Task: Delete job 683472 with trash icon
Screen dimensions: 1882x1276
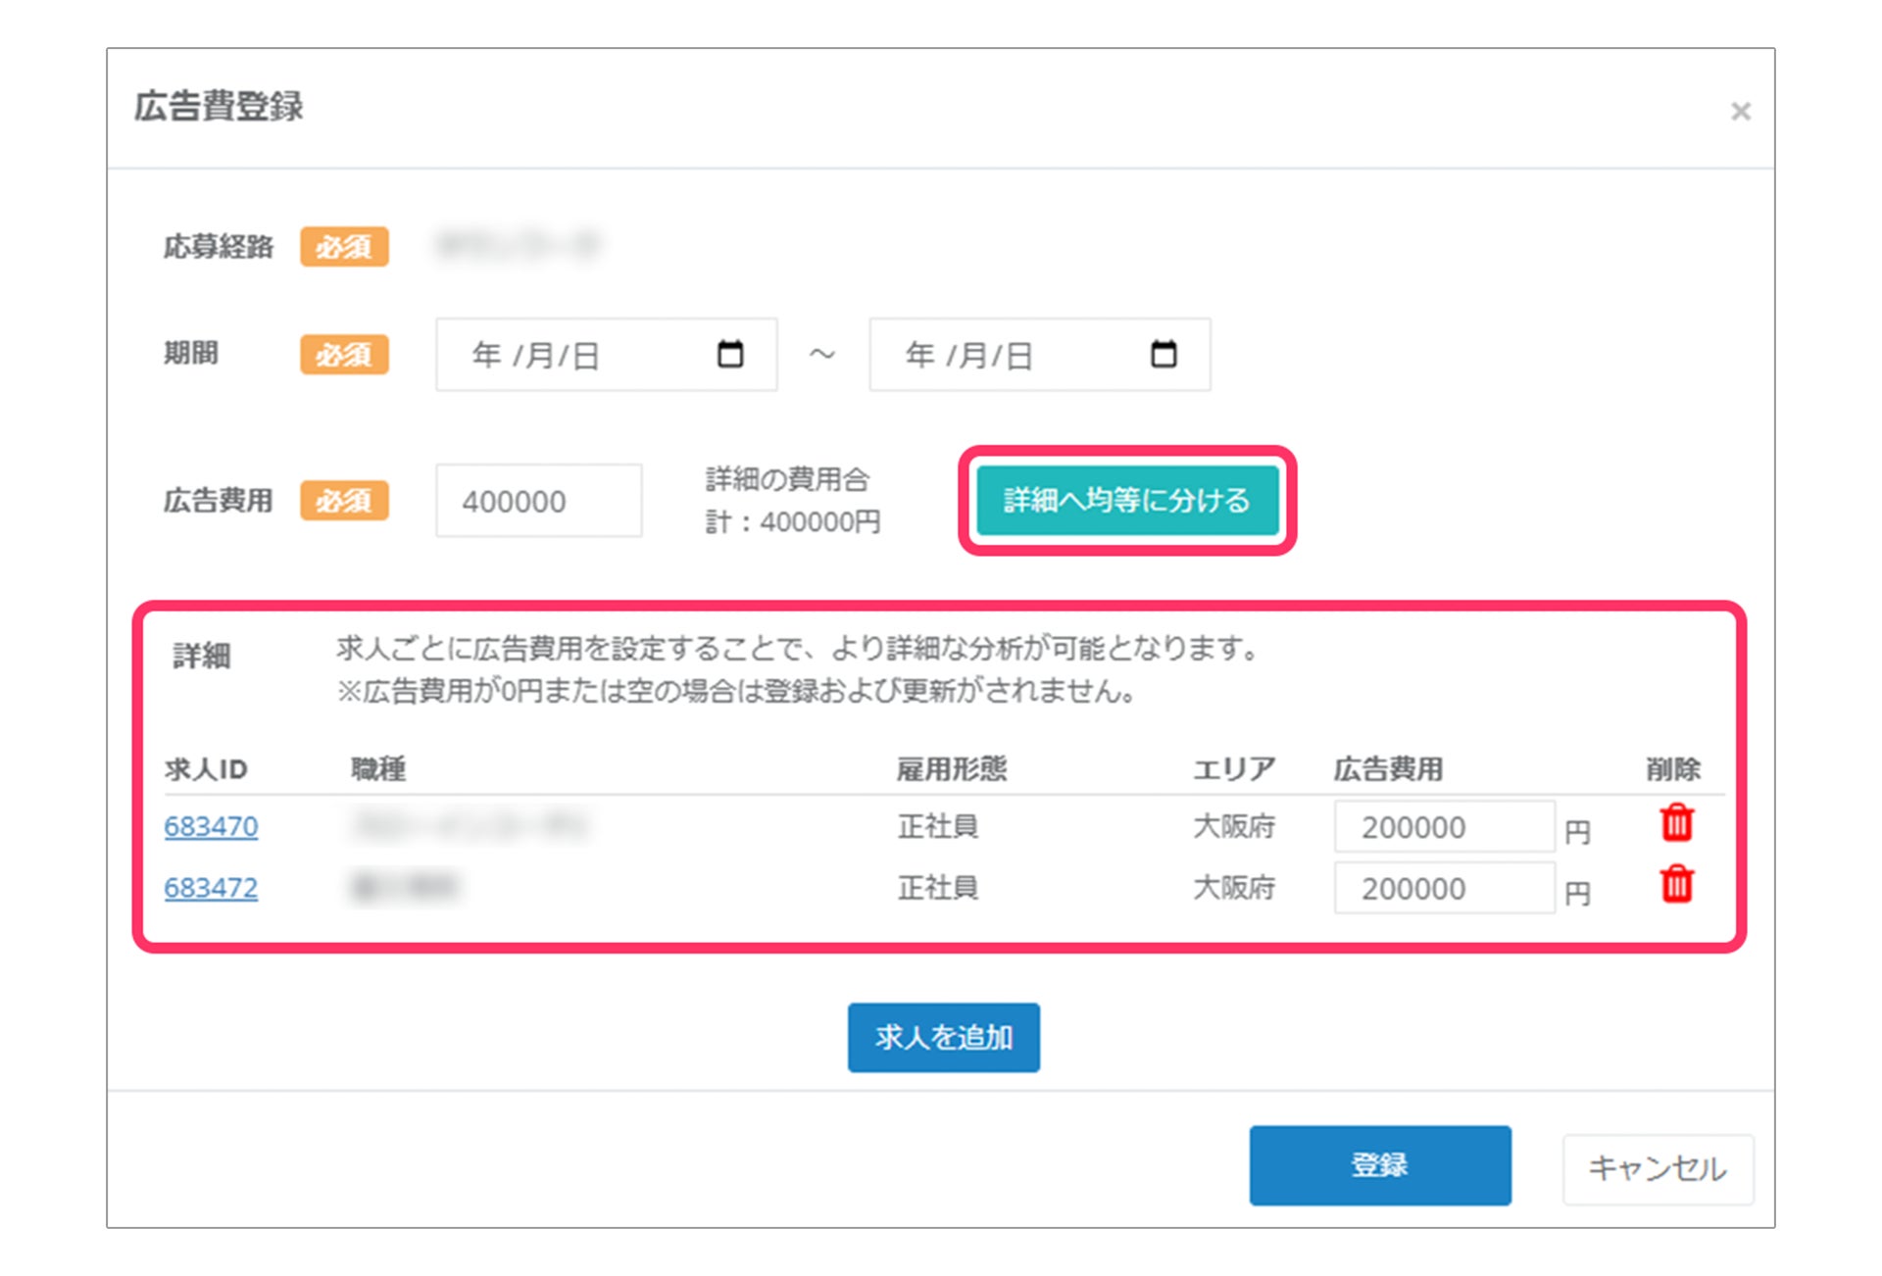Action: click(1676, 885)
